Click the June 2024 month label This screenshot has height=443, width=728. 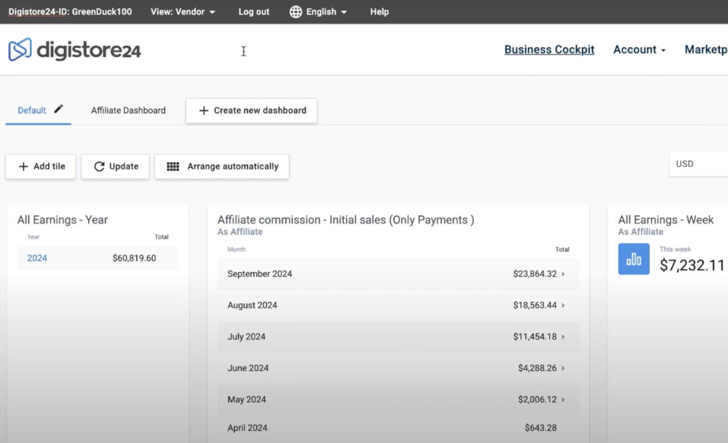248,368
